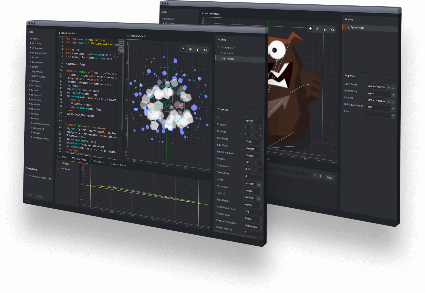Click the camera reset icon in the particle viewport

205,49
